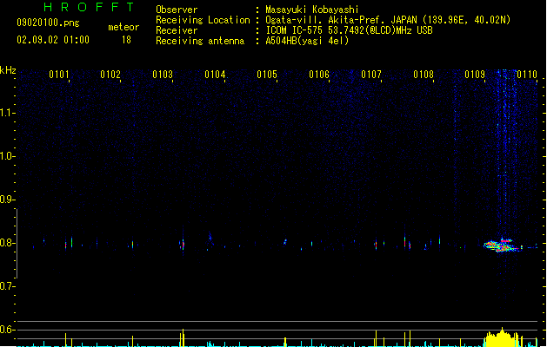This screenshot has width=547, height=347.
Task: Click the Receiving Location label
Action: [x=203, y=20]
